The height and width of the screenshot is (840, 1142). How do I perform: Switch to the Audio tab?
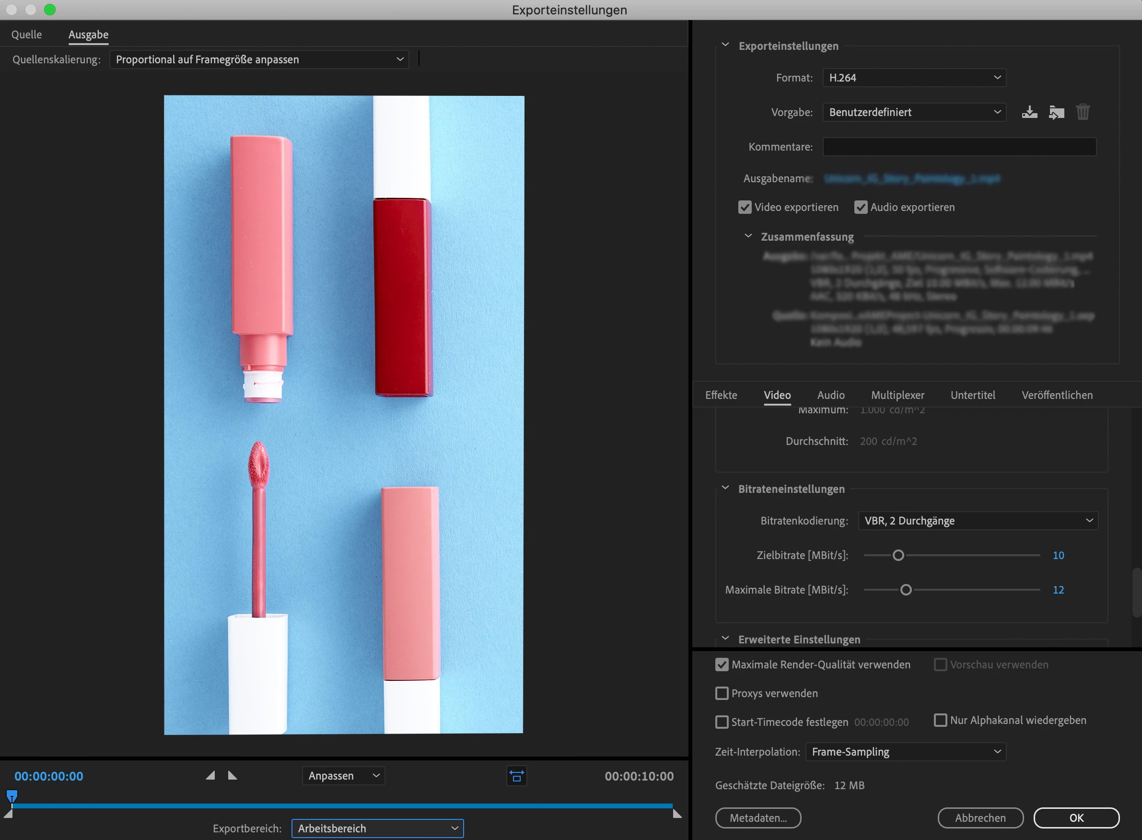830,395
